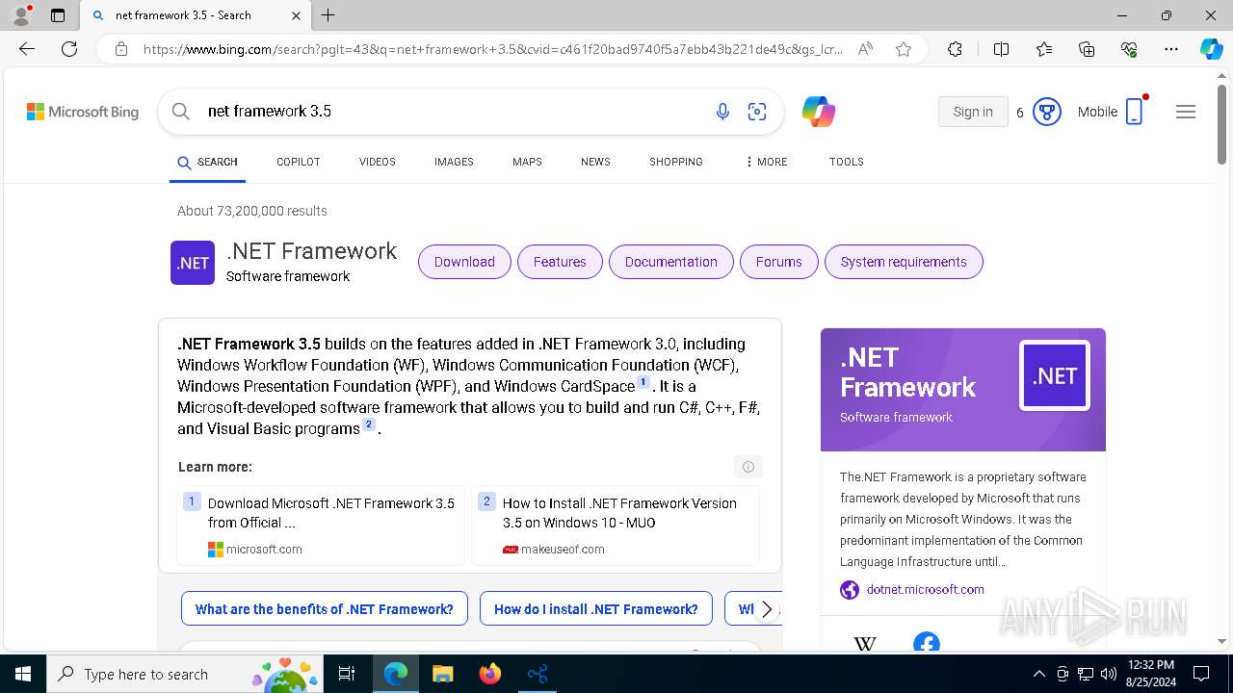The image size is (1233, 693).
Task: Switch to the SEARCH tab
Action: (208, 162)
